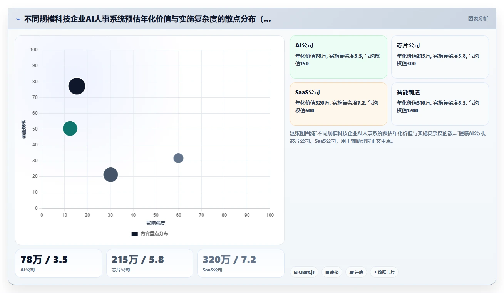Click the 影响强度 x-axis label
504x293 pixels.
coord(156,223)
